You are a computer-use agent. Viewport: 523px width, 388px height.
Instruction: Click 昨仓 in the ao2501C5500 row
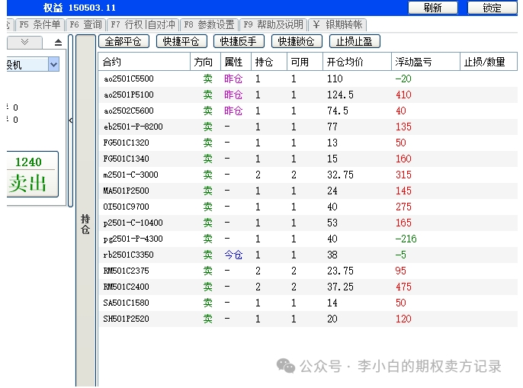[x=233, y=79]
